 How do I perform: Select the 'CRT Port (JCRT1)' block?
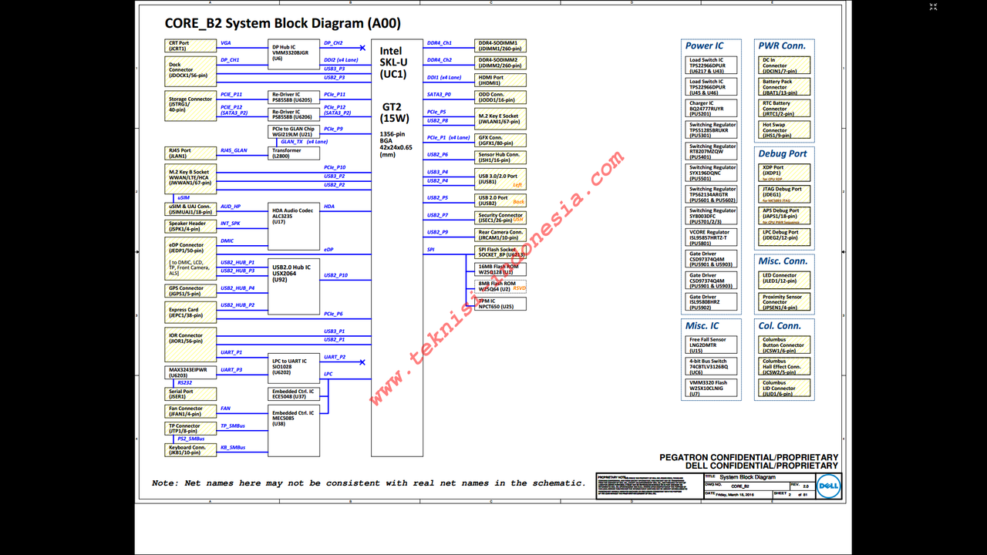(x=191, y=46)
